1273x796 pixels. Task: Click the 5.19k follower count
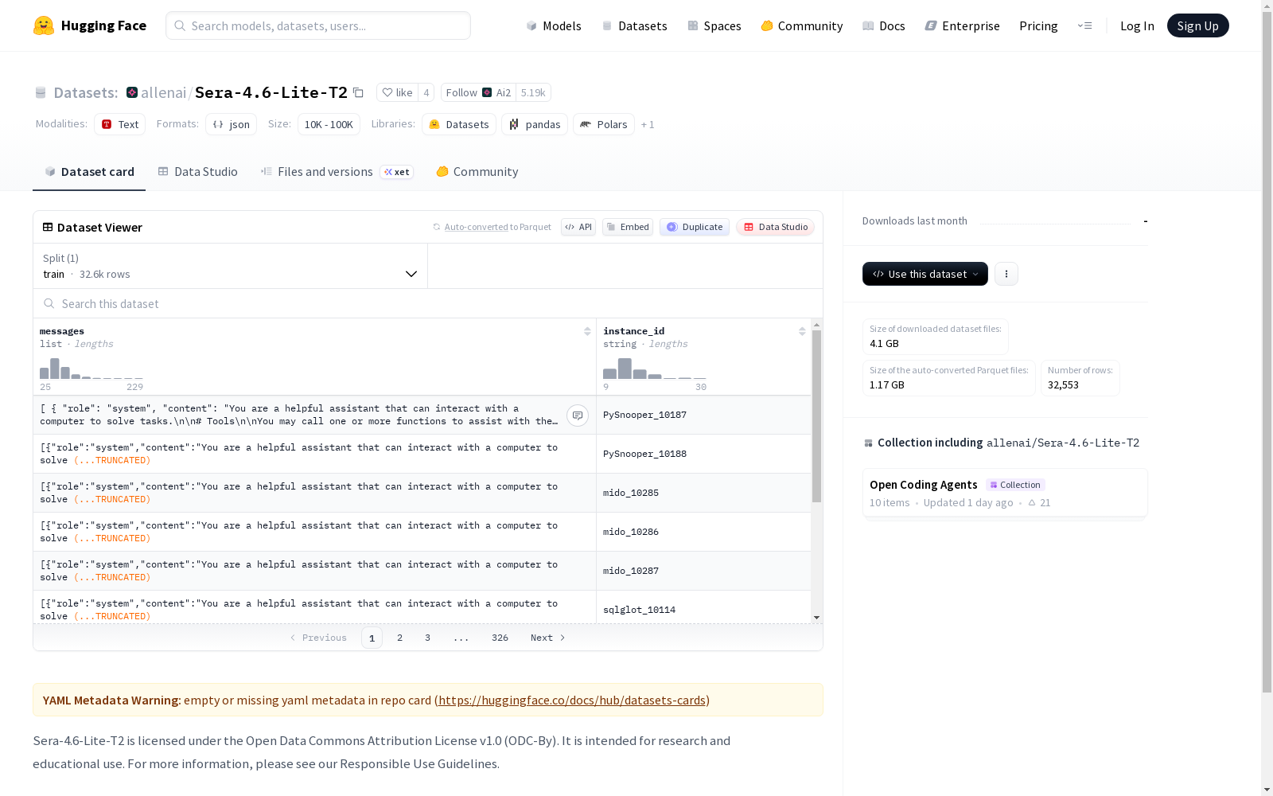(533, 92)
